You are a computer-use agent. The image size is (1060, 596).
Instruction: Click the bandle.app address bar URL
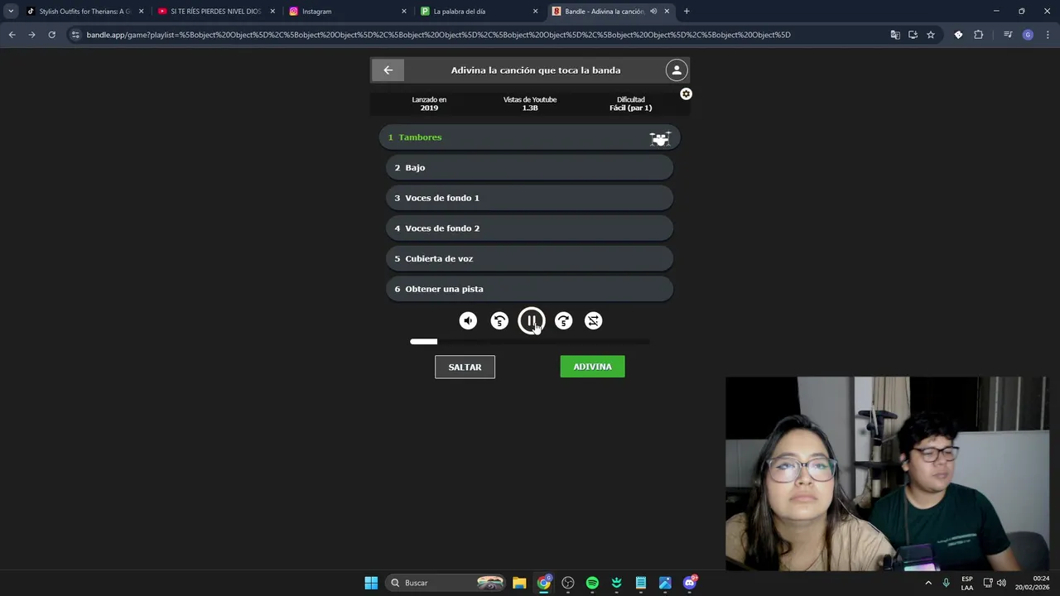[438, 35]
